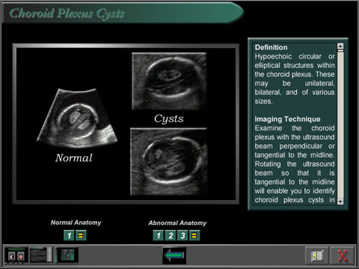
Task: Exit the program with red X
Action: (342, 256)
